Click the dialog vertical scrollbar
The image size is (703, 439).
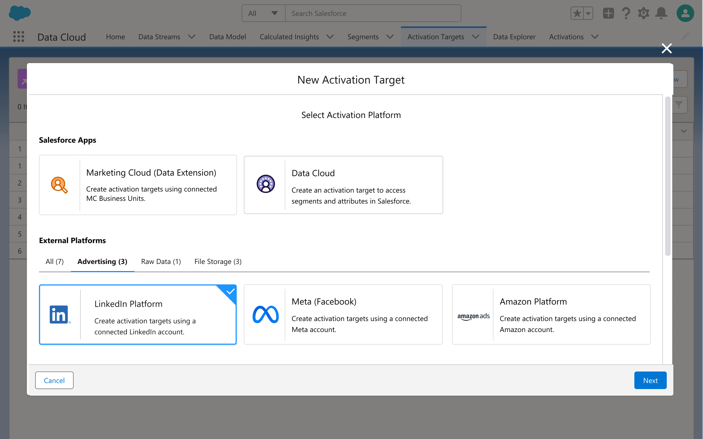(668, 176)
